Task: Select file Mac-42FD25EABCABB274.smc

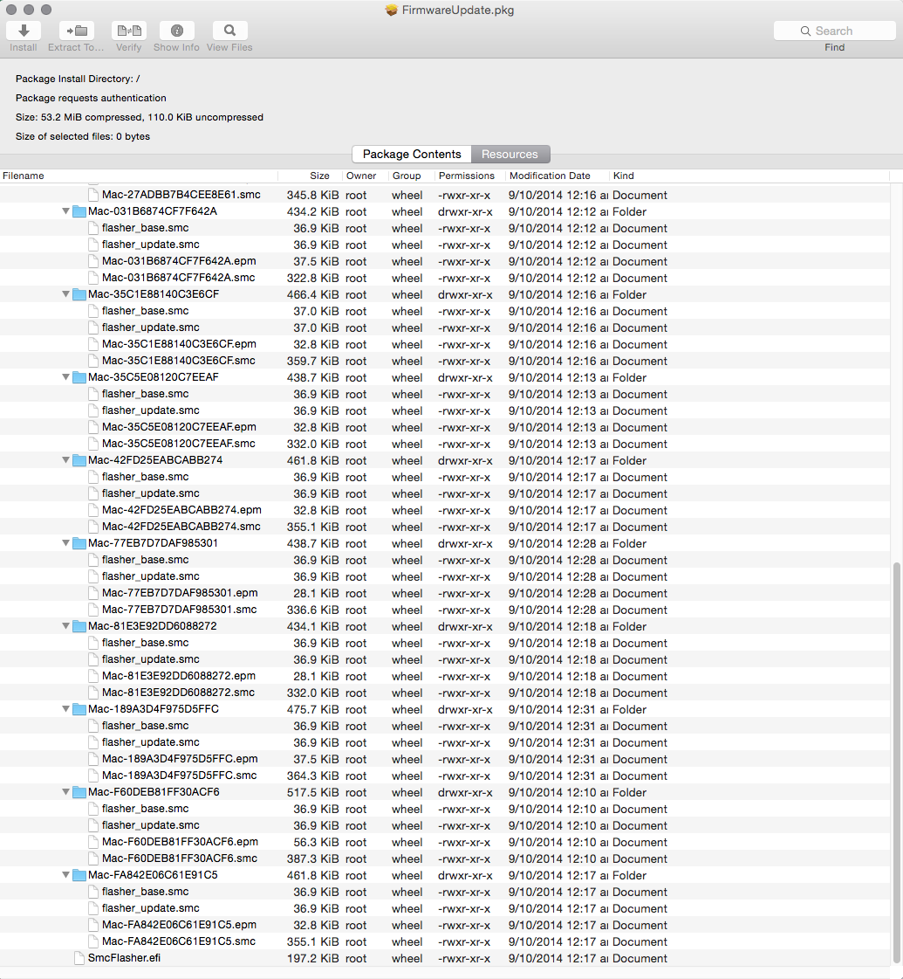Action: click(x=181, y=527)
